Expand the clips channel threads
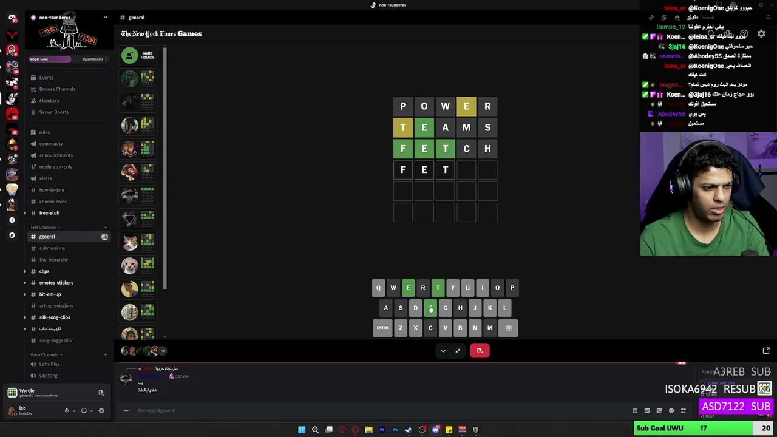Viewport: 777px width, 437px height. click(25, 271)
